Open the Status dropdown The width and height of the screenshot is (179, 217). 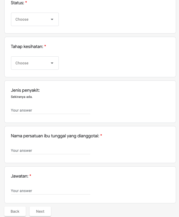(x=35, y=19)
